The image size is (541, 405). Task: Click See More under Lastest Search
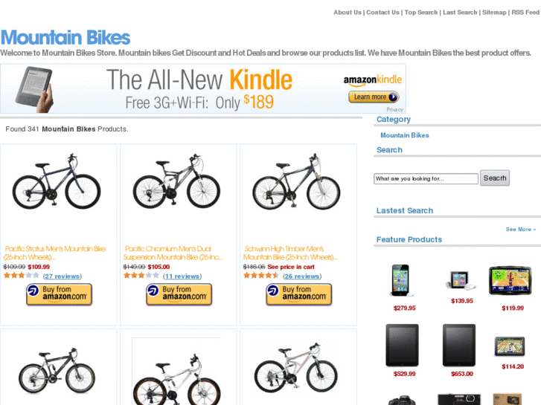(521, 229)
